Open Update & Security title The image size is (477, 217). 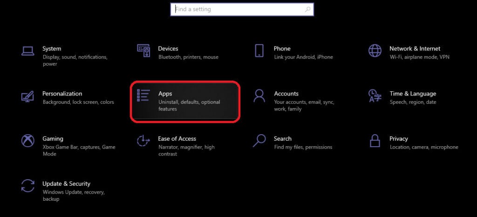point(66,183)
